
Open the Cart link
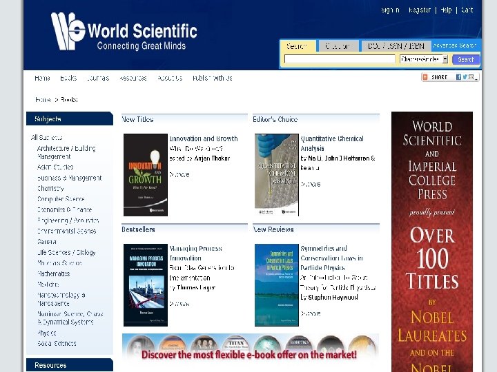(467, 10)
